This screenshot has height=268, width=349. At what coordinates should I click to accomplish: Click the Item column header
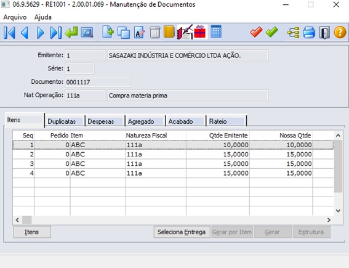click(x=98, y=136)
